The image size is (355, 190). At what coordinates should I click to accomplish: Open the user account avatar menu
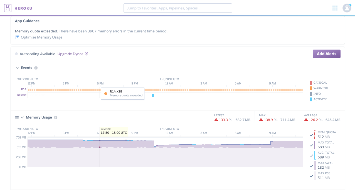(347, 8)
